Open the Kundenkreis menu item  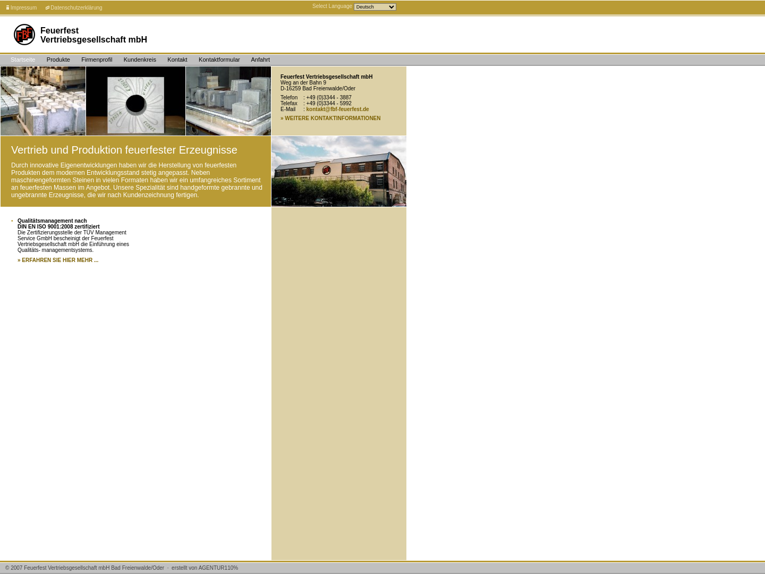140,60
